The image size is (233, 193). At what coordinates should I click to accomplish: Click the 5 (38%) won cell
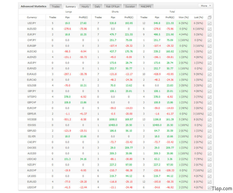coord(184,119)
